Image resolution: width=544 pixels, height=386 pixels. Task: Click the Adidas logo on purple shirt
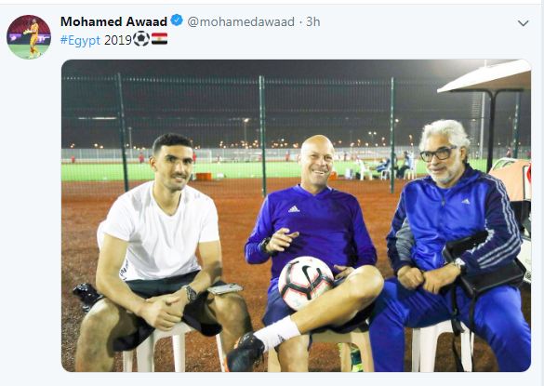(x=294, y=208)
